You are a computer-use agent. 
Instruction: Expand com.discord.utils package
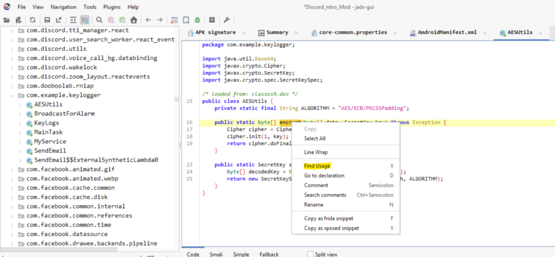pyautogui.click(x=12, y=48)
